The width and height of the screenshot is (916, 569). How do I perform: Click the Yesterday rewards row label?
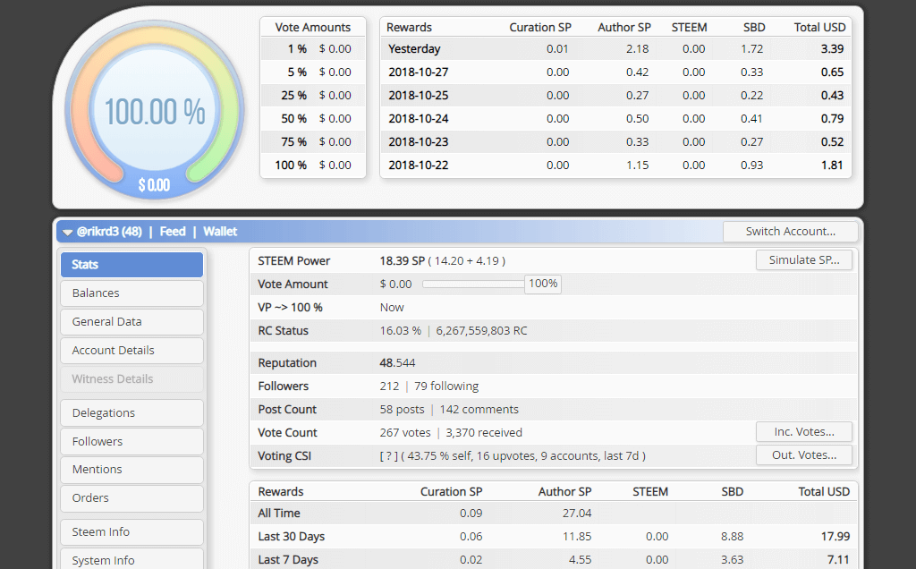point(414,49)
